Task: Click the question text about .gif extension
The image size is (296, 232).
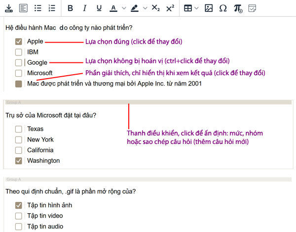Action: coord(71,191)
